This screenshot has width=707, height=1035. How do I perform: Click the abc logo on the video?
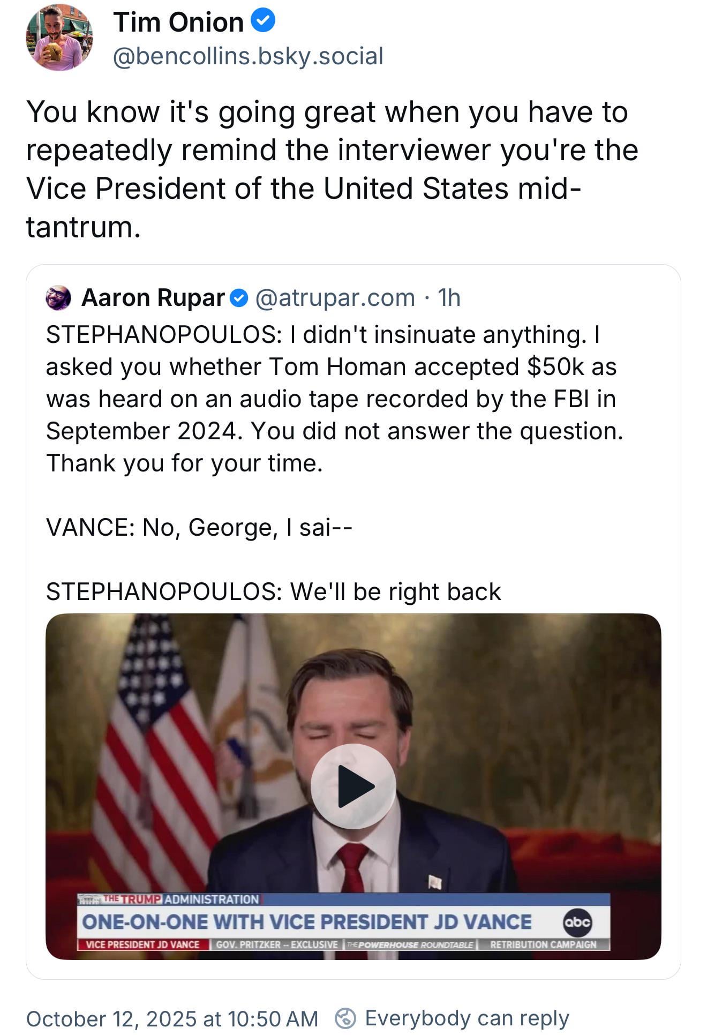[x=577, y=922]
